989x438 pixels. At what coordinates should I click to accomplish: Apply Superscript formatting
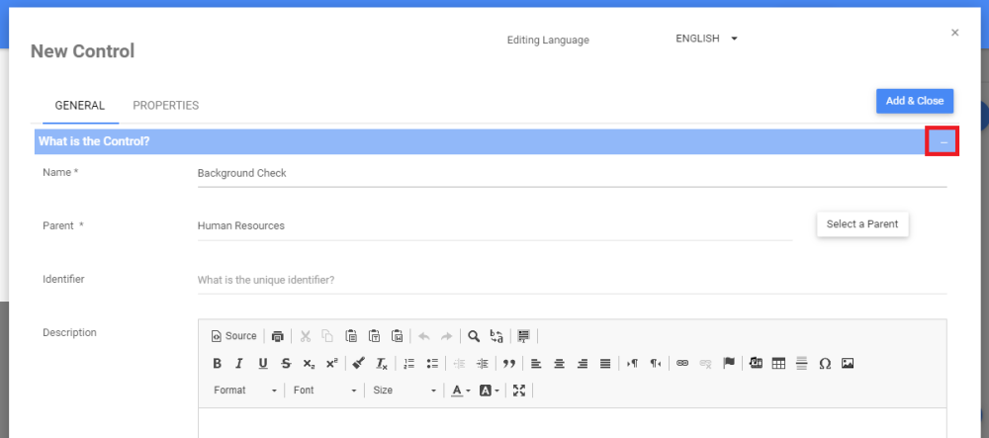(x=331, y=363)
